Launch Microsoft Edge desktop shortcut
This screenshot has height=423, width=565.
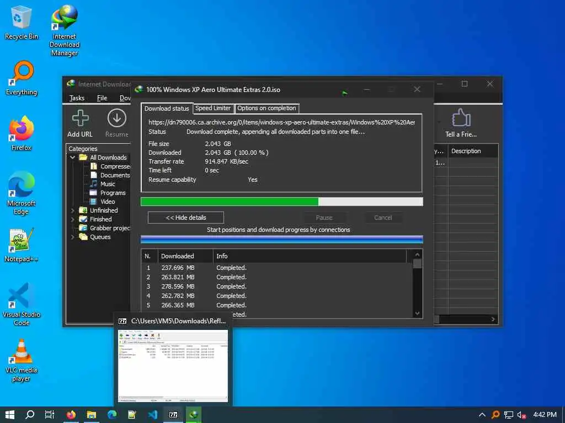22,193
